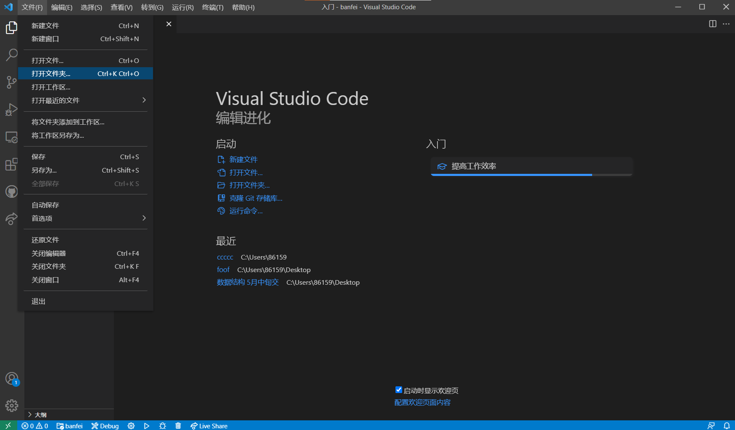Screen dimensions: 735x430
Task: Click the 提高工作效率 progress bar
Action: pos(532,175)
